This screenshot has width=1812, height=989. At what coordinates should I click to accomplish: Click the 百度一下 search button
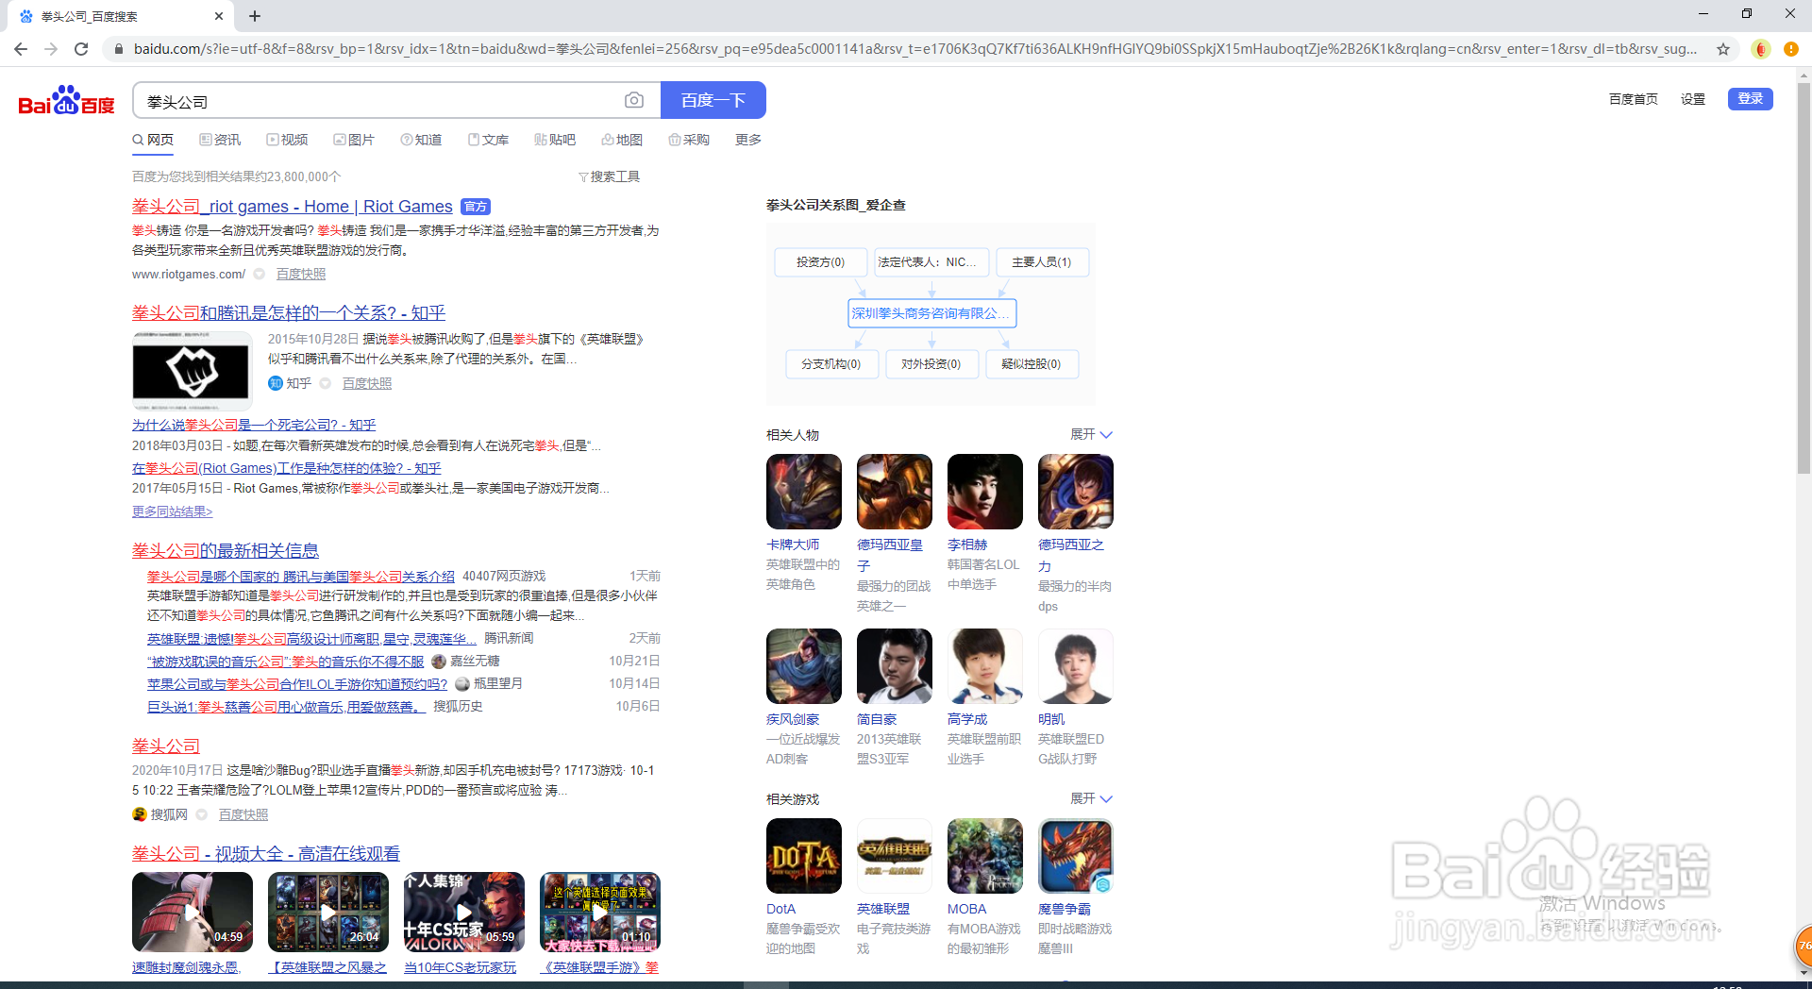pos(713,100)
